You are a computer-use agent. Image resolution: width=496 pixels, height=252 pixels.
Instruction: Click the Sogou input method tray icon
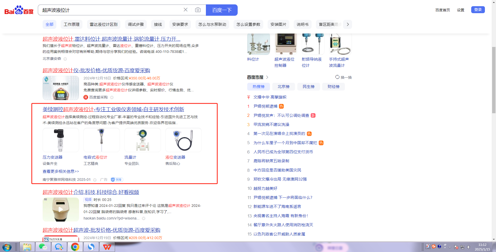[x=434, y=246]
